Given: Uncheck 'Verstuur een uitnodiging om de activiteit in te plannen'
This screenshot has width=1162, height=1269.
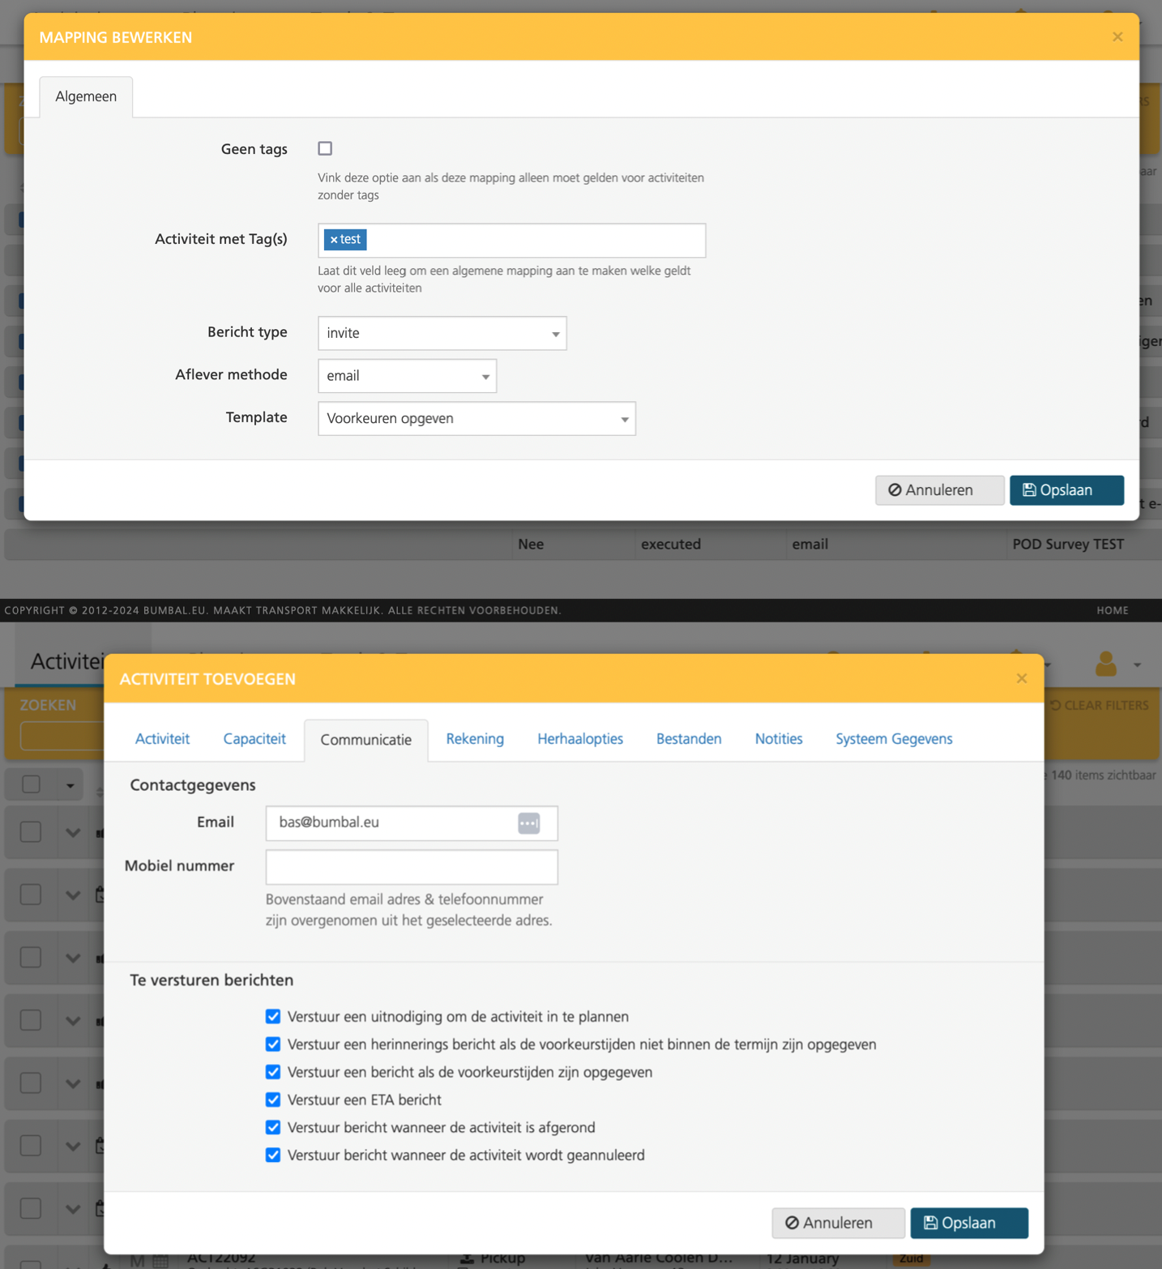Looking at the screenshot, I should [273, 1016].
